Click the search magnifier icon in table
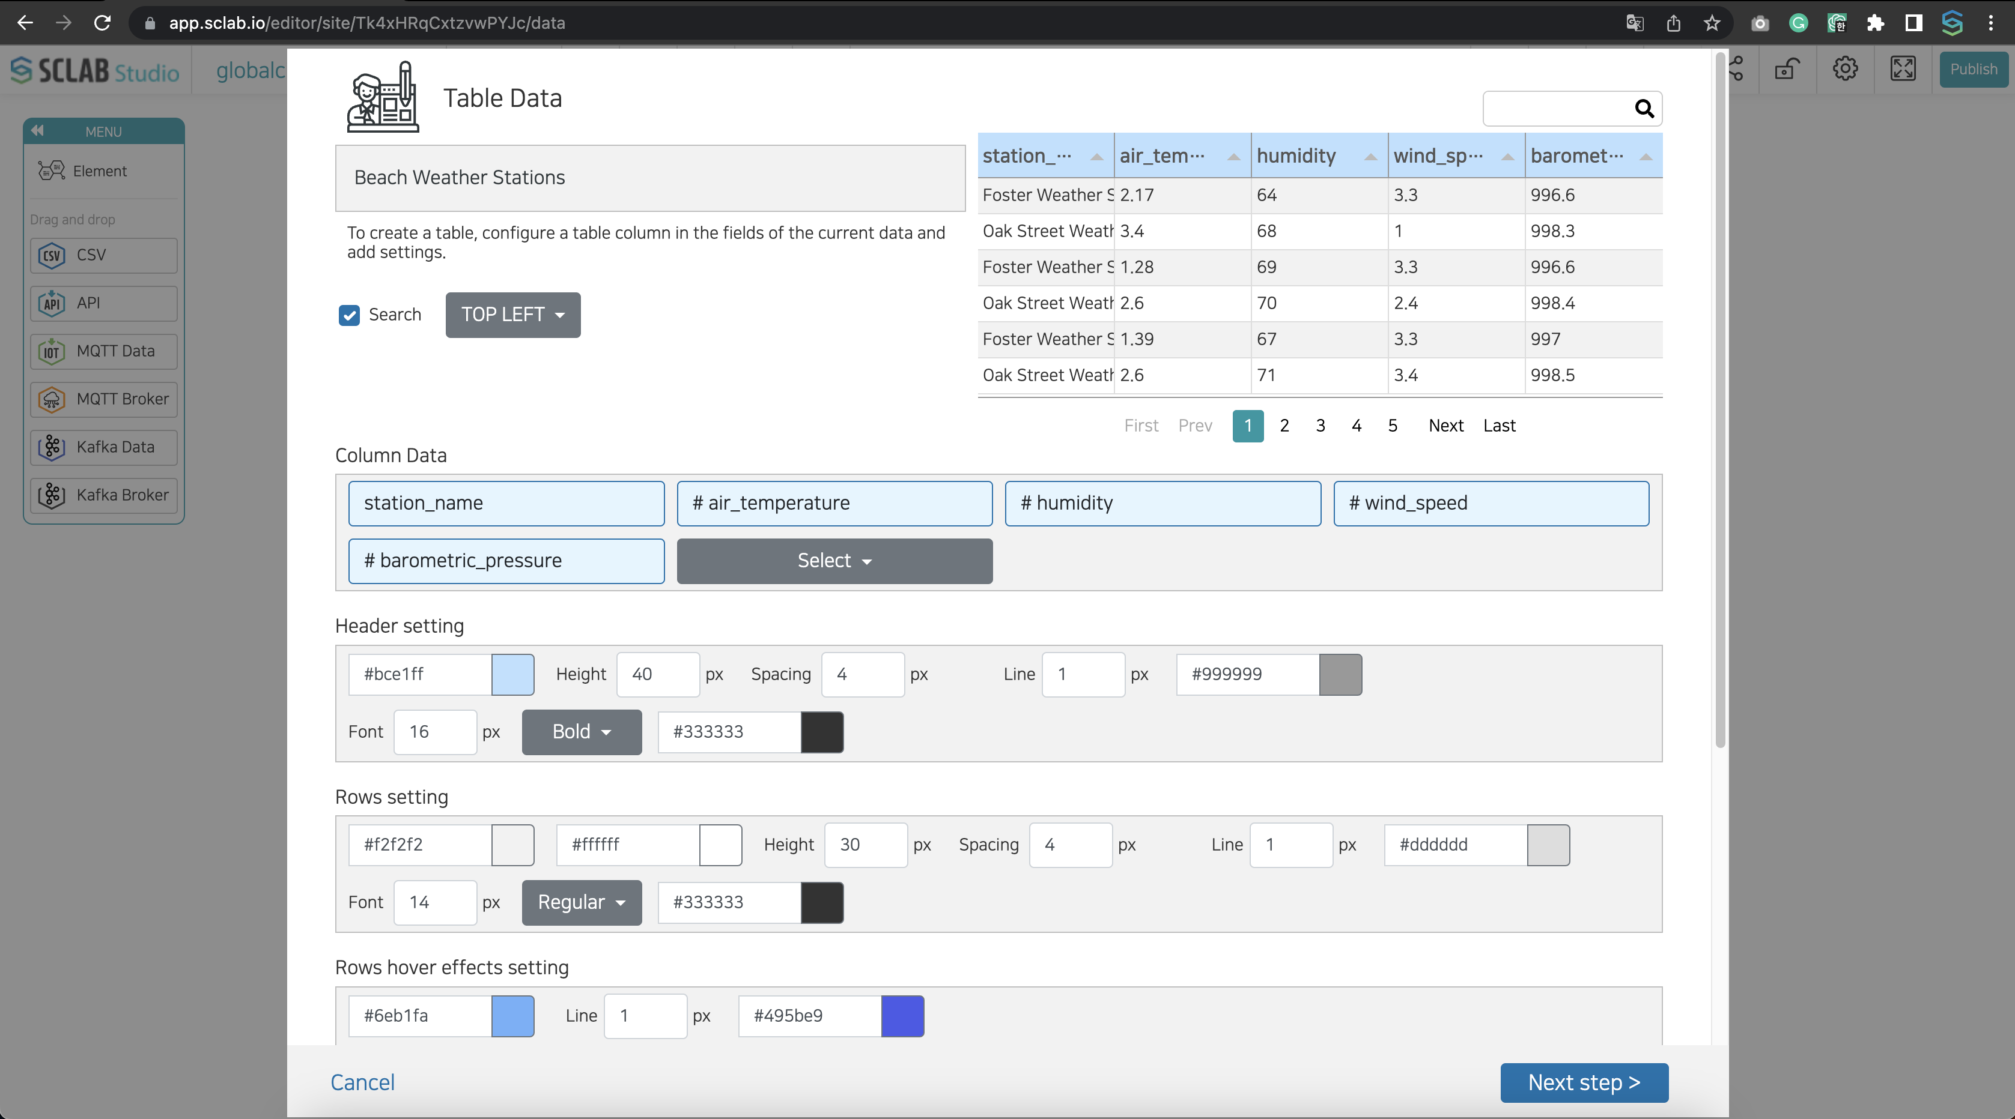The width and height of the screenshot is (2015, 1119). coord(1643,107)
